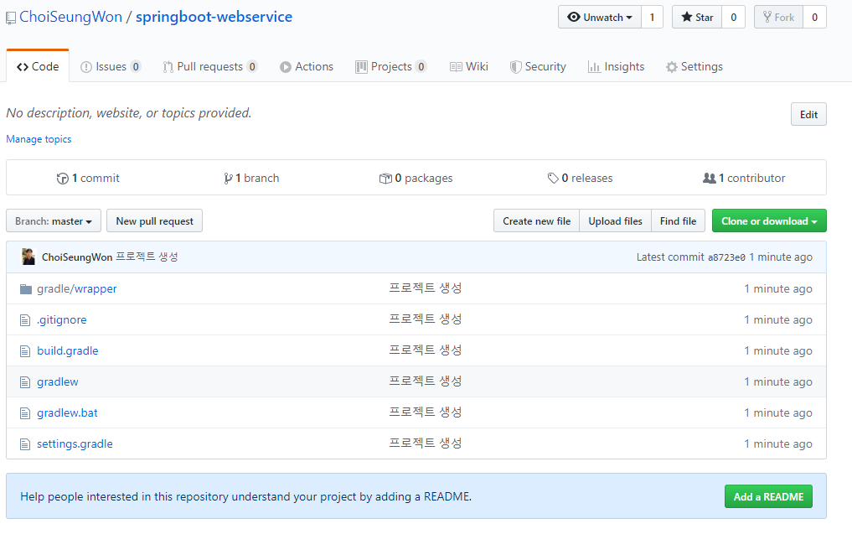Screen dimensions: 852x555
Task: Open latest commit hash a8723e0
Action: [x=726, y=257]
